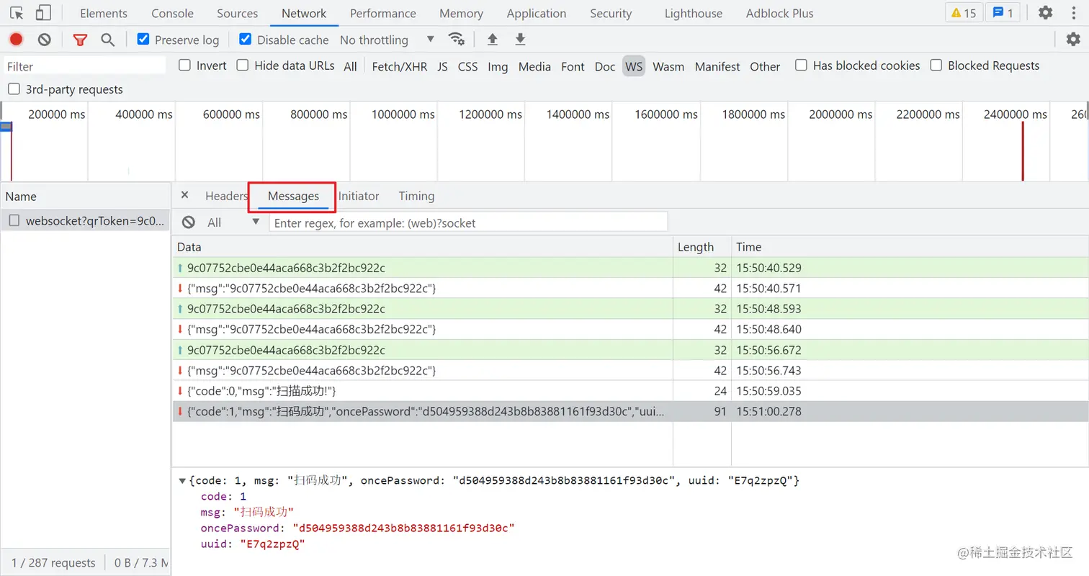The image size is (1089, 576).
Task: Select the Messages tab
Action: [x=293, y=196]
